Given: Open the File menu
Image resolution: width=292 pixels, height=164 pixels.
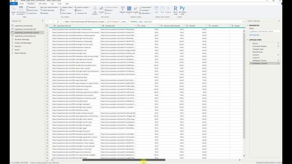Looking at the screenshot, I should (14, 4).
